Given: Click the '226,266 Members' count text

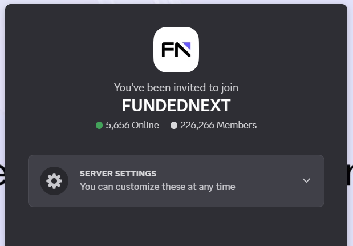Looking at the screenshot, I should [218, 125].
